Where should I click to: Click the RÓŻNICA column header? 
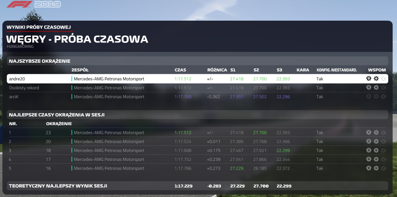click(217, 70)
